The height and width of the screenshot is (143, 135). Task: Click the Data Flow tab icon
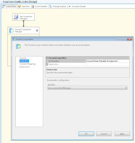tap(19, 6)
